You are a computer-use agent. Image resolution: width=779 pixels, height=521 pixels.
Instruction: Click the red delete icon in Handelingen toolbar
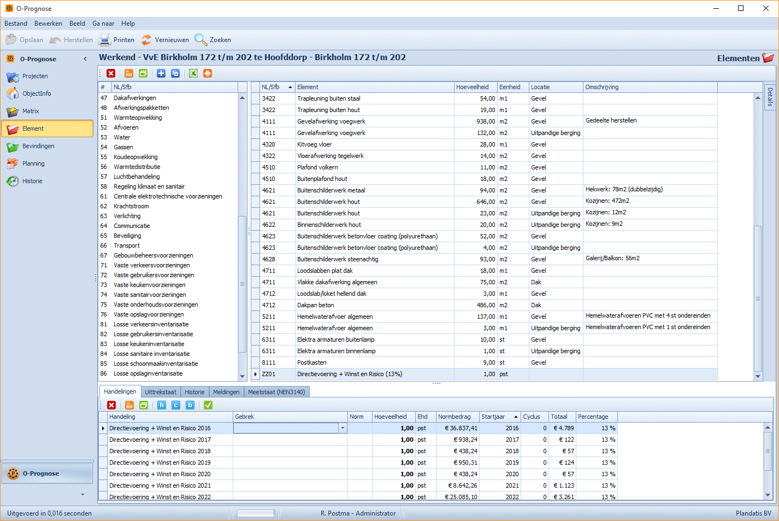coord(111,405)
